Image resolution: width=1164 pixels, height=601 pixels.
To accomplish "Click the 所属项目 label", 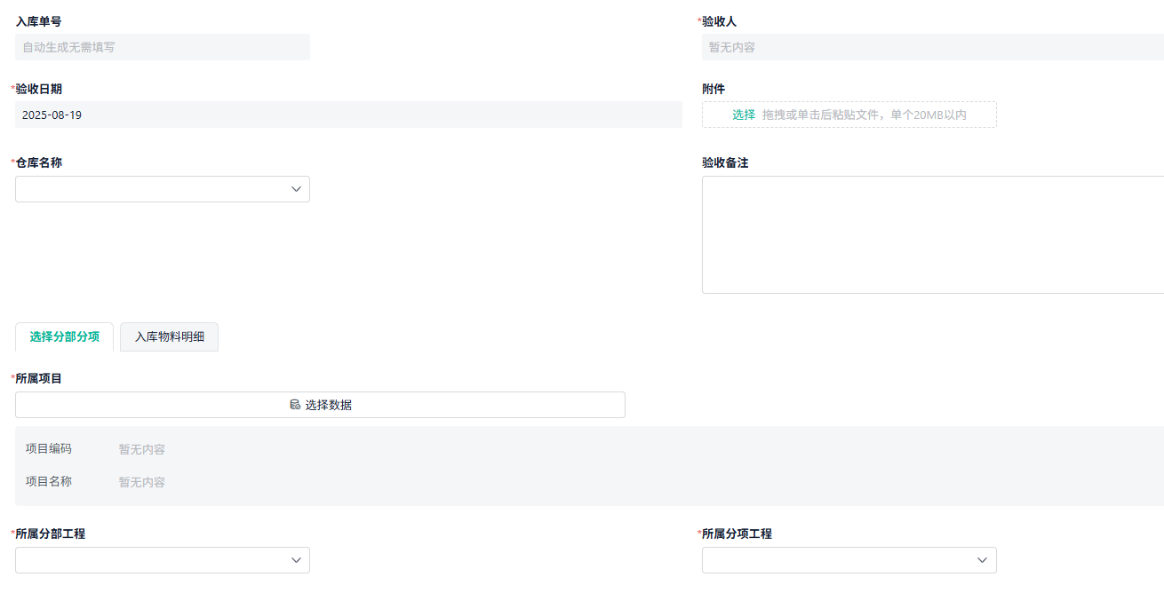I will click(x=39, y=378).
